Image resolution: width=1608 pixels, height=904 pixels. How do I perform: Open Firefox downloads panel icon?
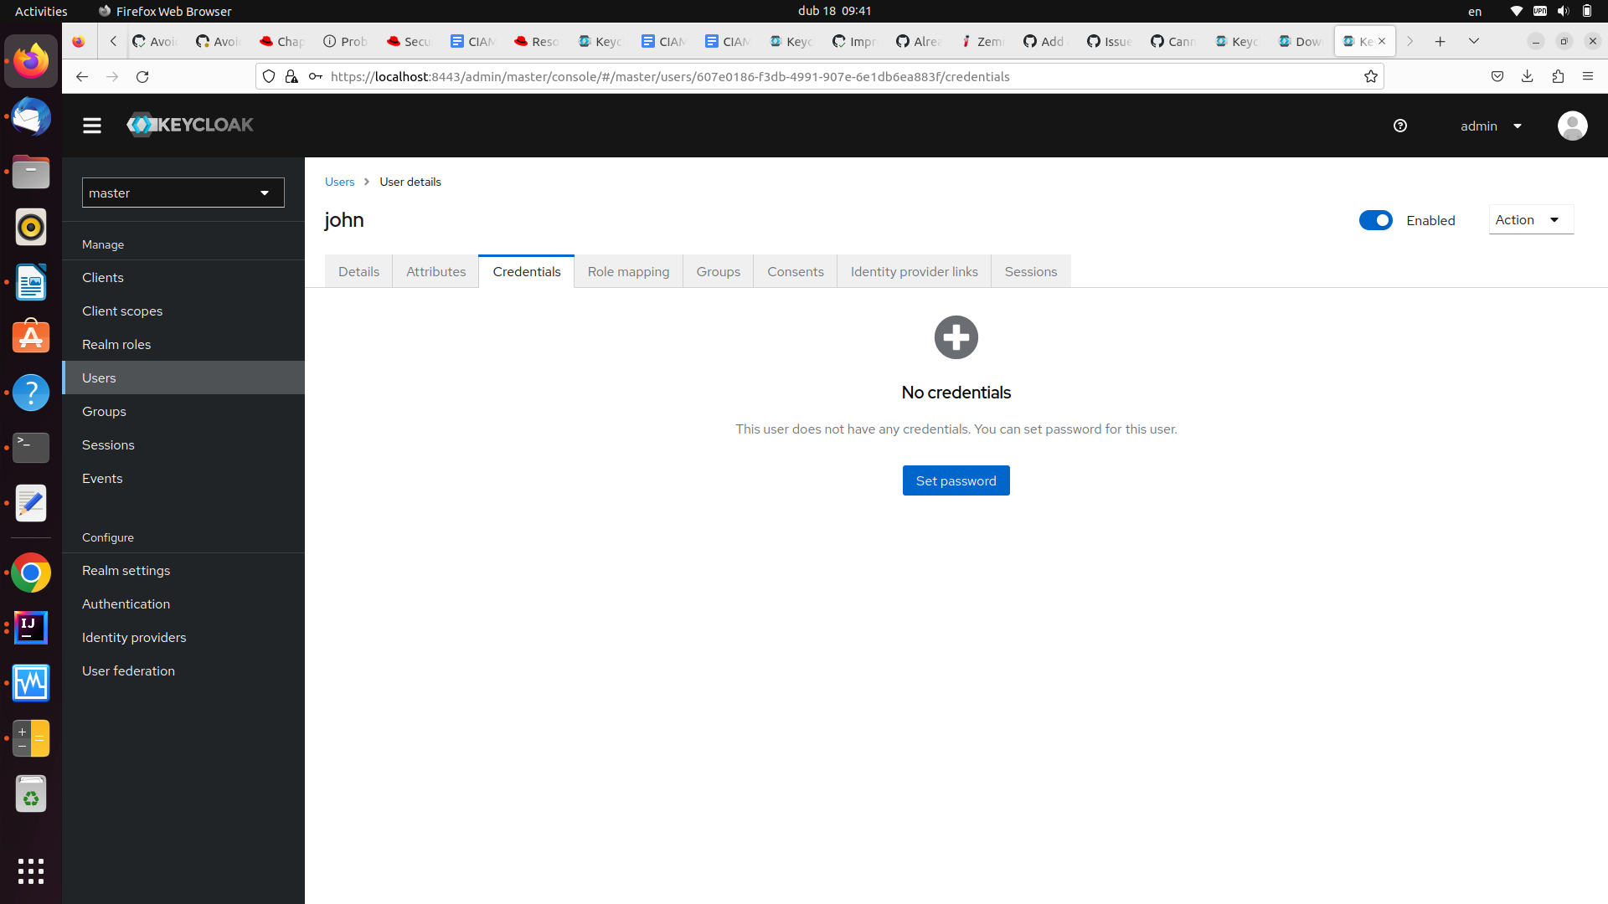(1528, 76)
